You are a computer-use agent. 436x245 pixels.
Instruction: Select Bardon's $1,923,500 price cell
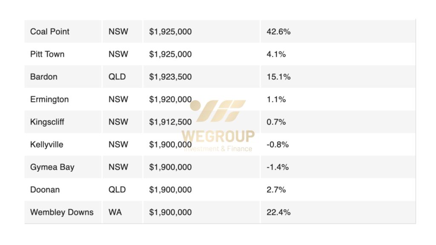[x=170, y=77]
